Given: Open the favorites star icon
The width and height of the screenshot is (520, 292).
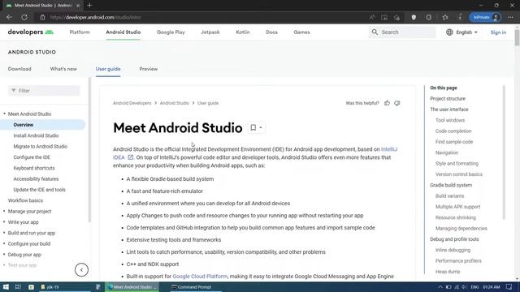Looking at the screenshot, I should [445, 17].
